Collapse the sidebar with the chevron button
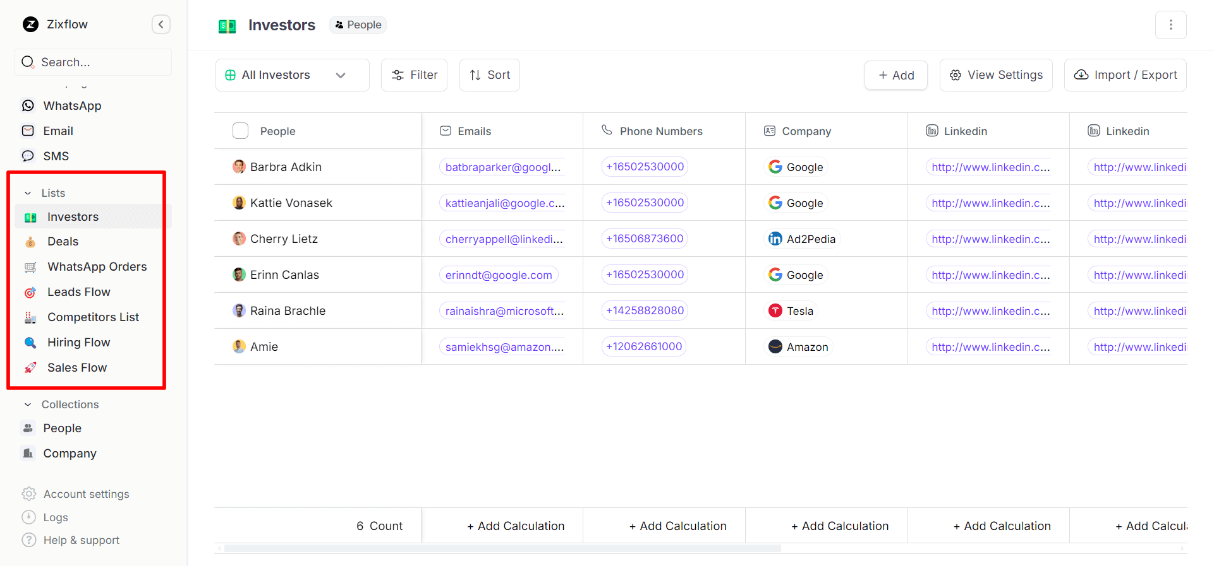Image resolution: width=1214 pixels, height=566 pixels. pyautogui.click(x=161, y=25)
